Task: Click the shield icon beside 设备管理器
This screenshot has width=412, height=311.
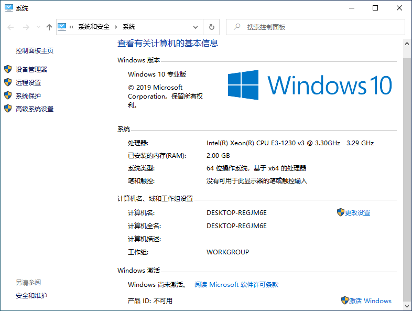Action: (7, 69)
